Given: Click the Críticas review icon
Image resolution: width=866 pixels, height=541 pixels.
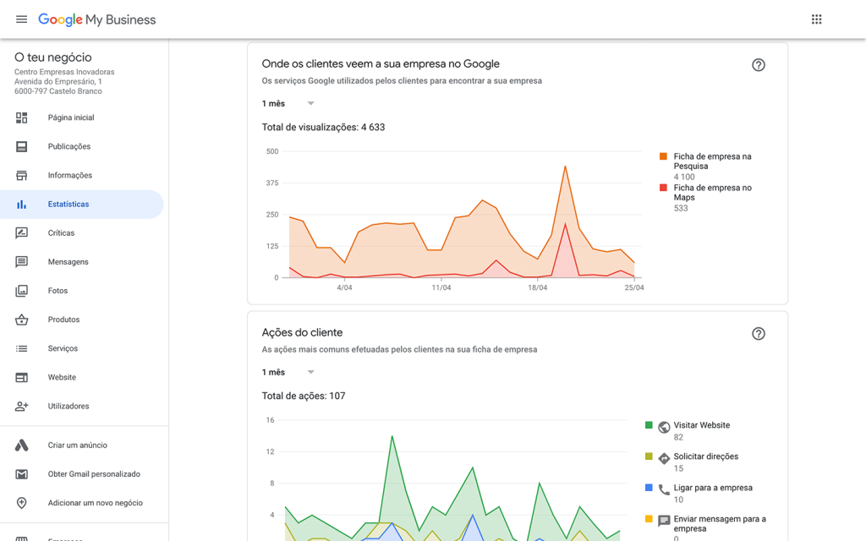Looking at the screenshot, I should click(21, 233).
